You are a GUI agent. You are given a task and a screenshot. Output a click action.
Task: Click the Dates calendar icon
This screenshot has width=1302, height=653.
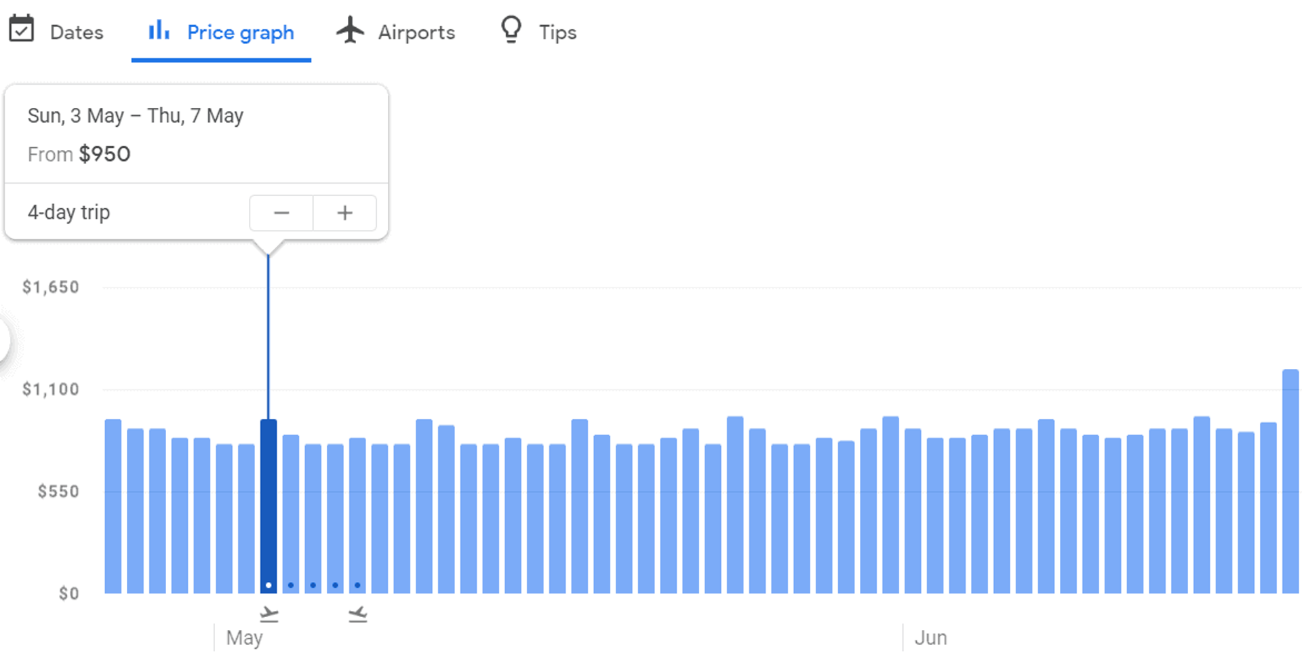[22, 30]
